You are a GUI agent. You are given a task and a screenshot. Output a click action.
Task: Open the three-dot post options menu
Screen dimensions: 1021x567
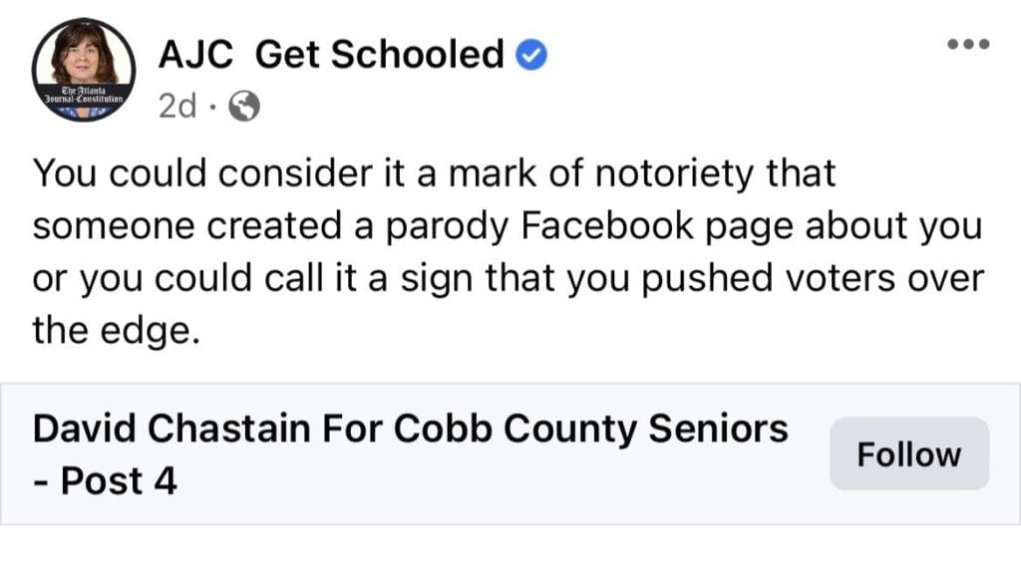968,44
